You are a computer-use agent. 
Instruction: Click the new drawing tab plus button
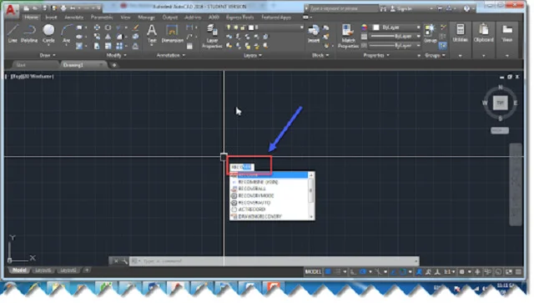[114, 65]
